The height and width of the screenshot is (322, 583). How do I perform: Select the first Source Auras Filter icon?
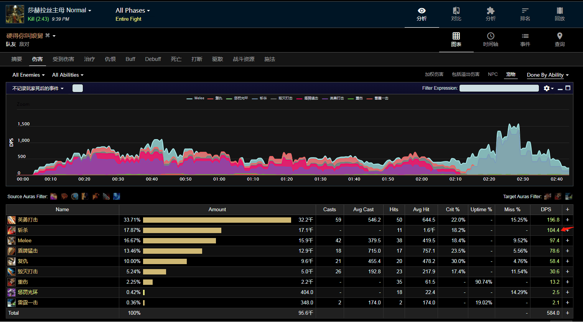tap(54, 196)
